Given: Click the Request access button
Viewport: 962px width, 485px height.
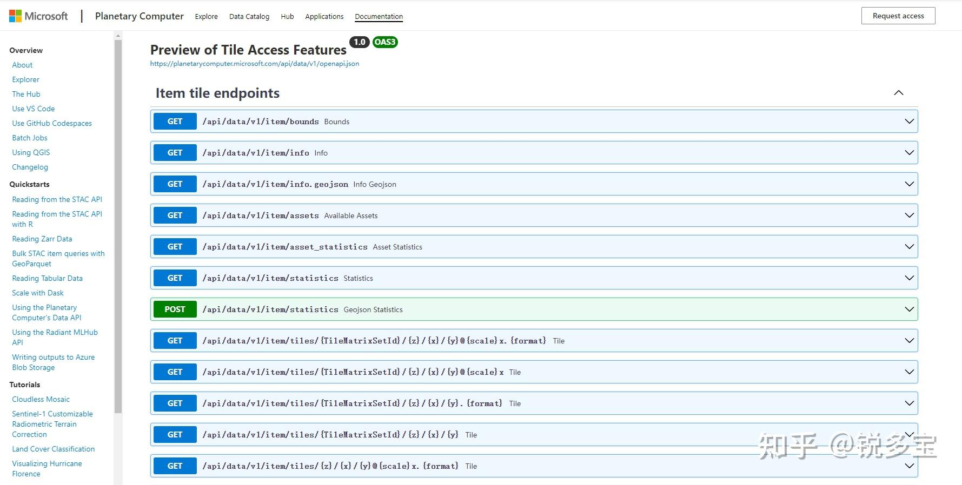Looking at the screenshot, I should (898, 16).
